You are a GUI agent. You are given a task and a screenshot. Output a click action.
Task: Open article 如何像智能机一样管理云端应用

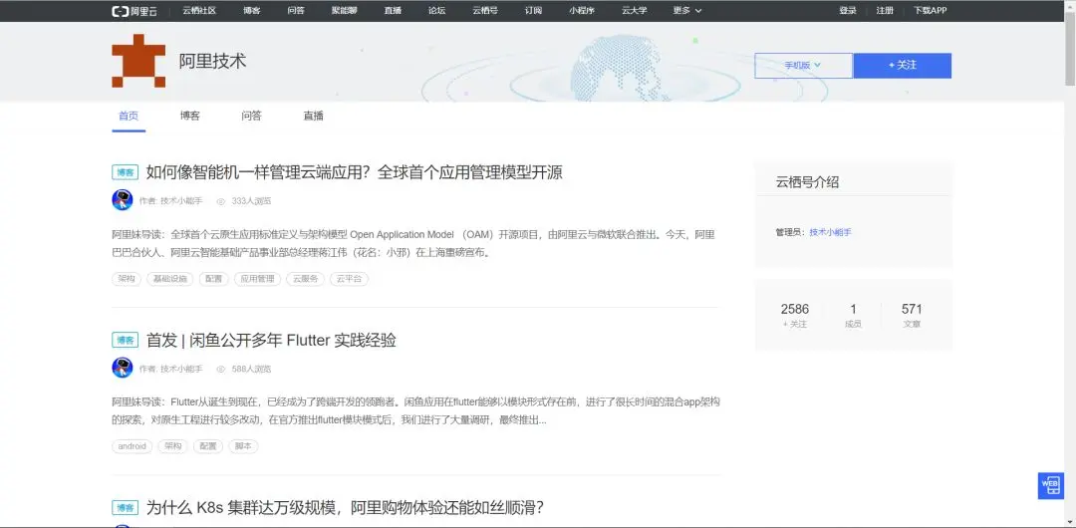(354, 172)
